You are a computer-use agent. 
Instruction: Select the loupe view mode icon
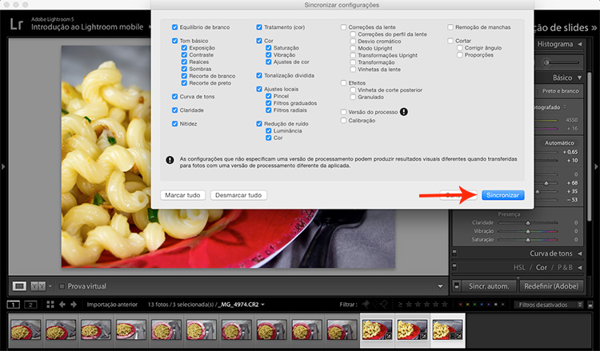20,285
